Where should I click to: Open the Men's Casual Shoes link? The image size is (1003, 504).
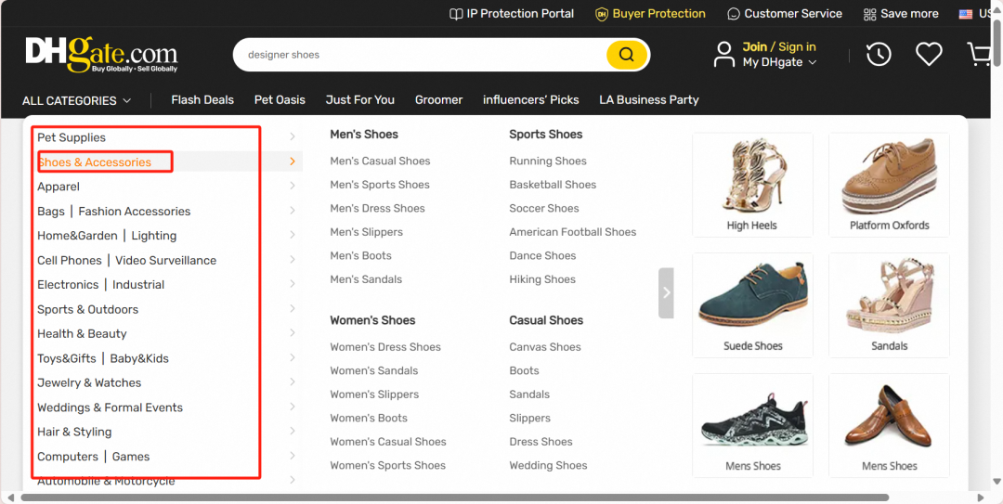click(380, 161)
